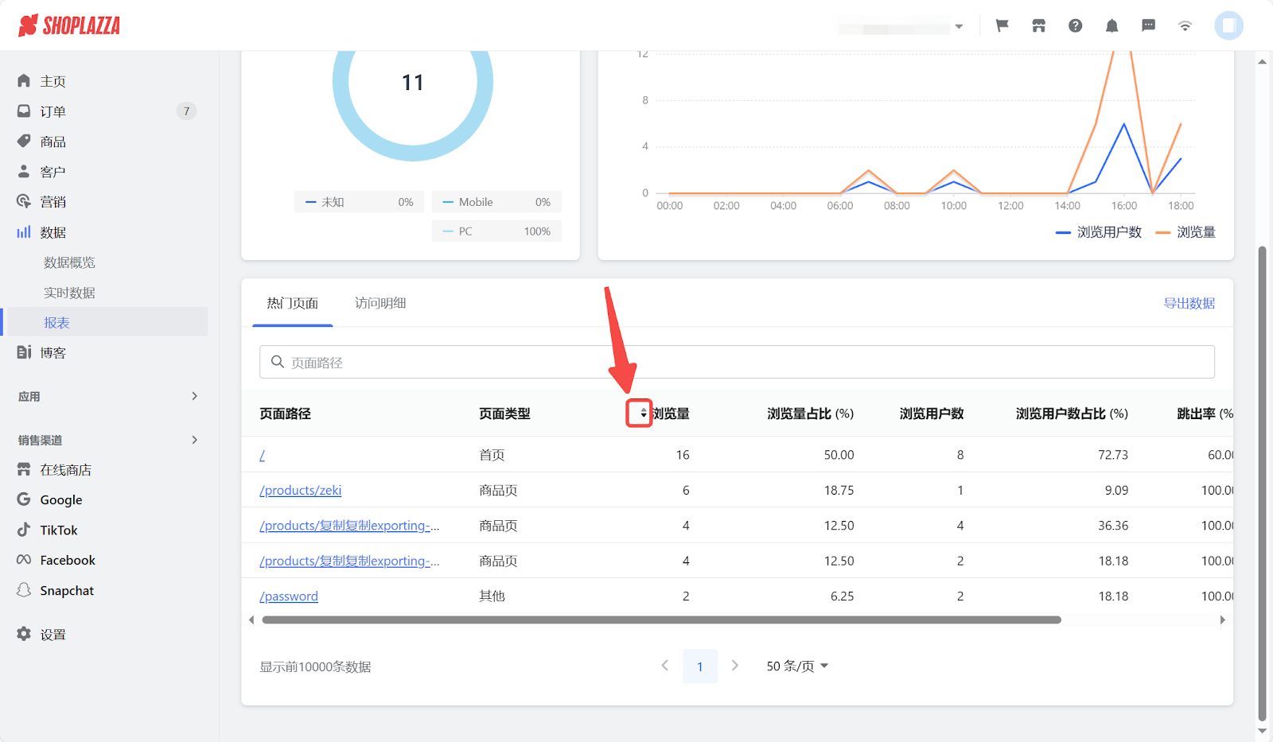1273x742 pixels.
Task: Click the PC device legend item
Action: pos(496,231)
